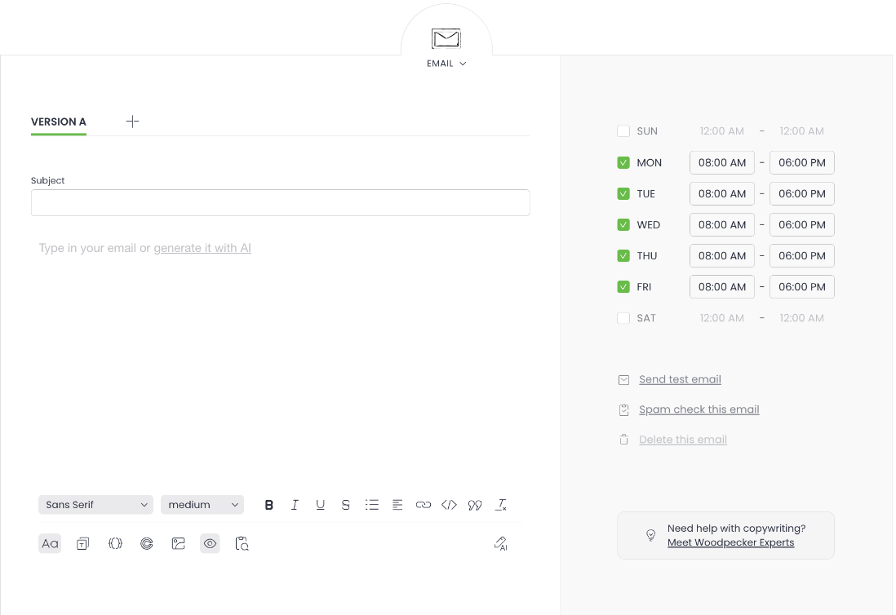The width and height of the screenshot is (896, 615).
Task: Click the templates icon below the editor
Action: 82,543
